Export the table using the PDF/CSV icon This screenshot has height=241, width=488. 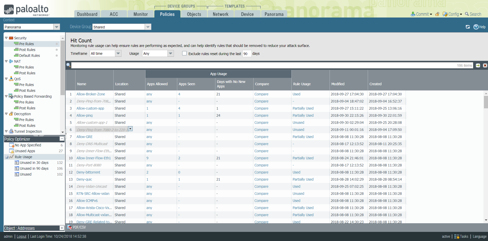click(70, 227)
